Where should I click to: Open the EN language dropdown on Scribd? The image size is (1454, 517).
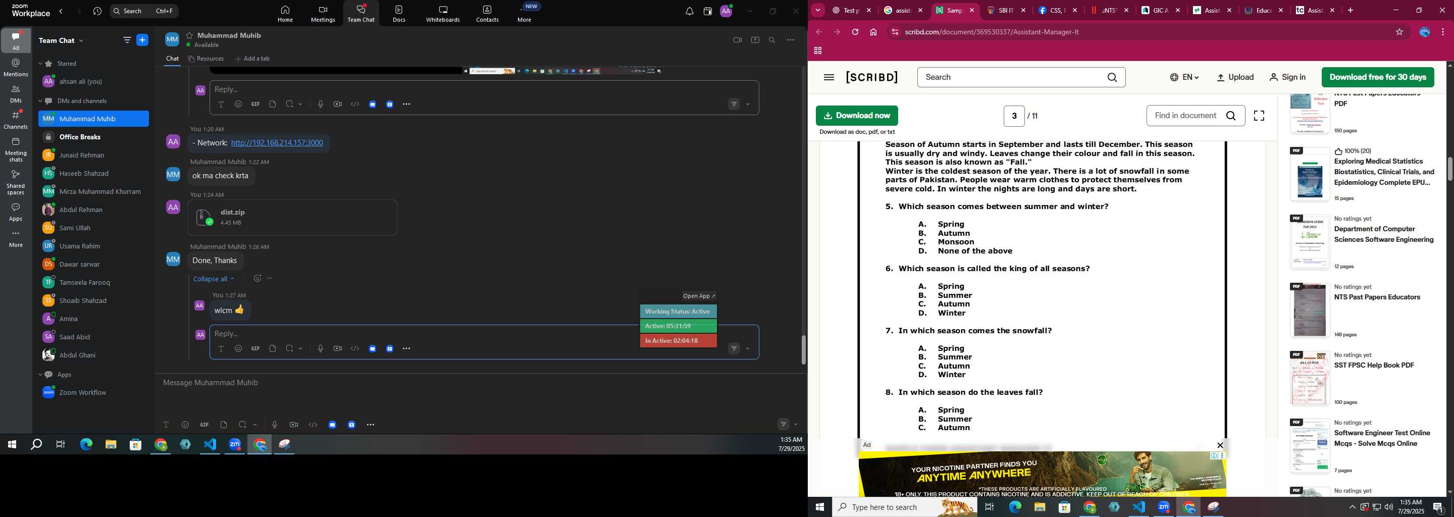click(x=1184, y=77)
